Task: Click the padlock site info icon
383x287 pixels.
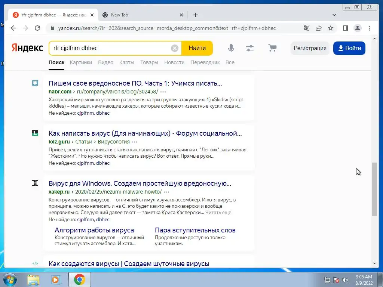Action: coord(52,28)
